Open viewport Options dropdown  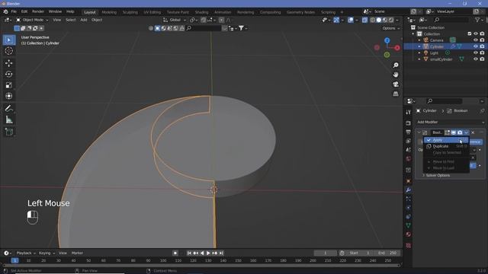[x=390, y=28]
